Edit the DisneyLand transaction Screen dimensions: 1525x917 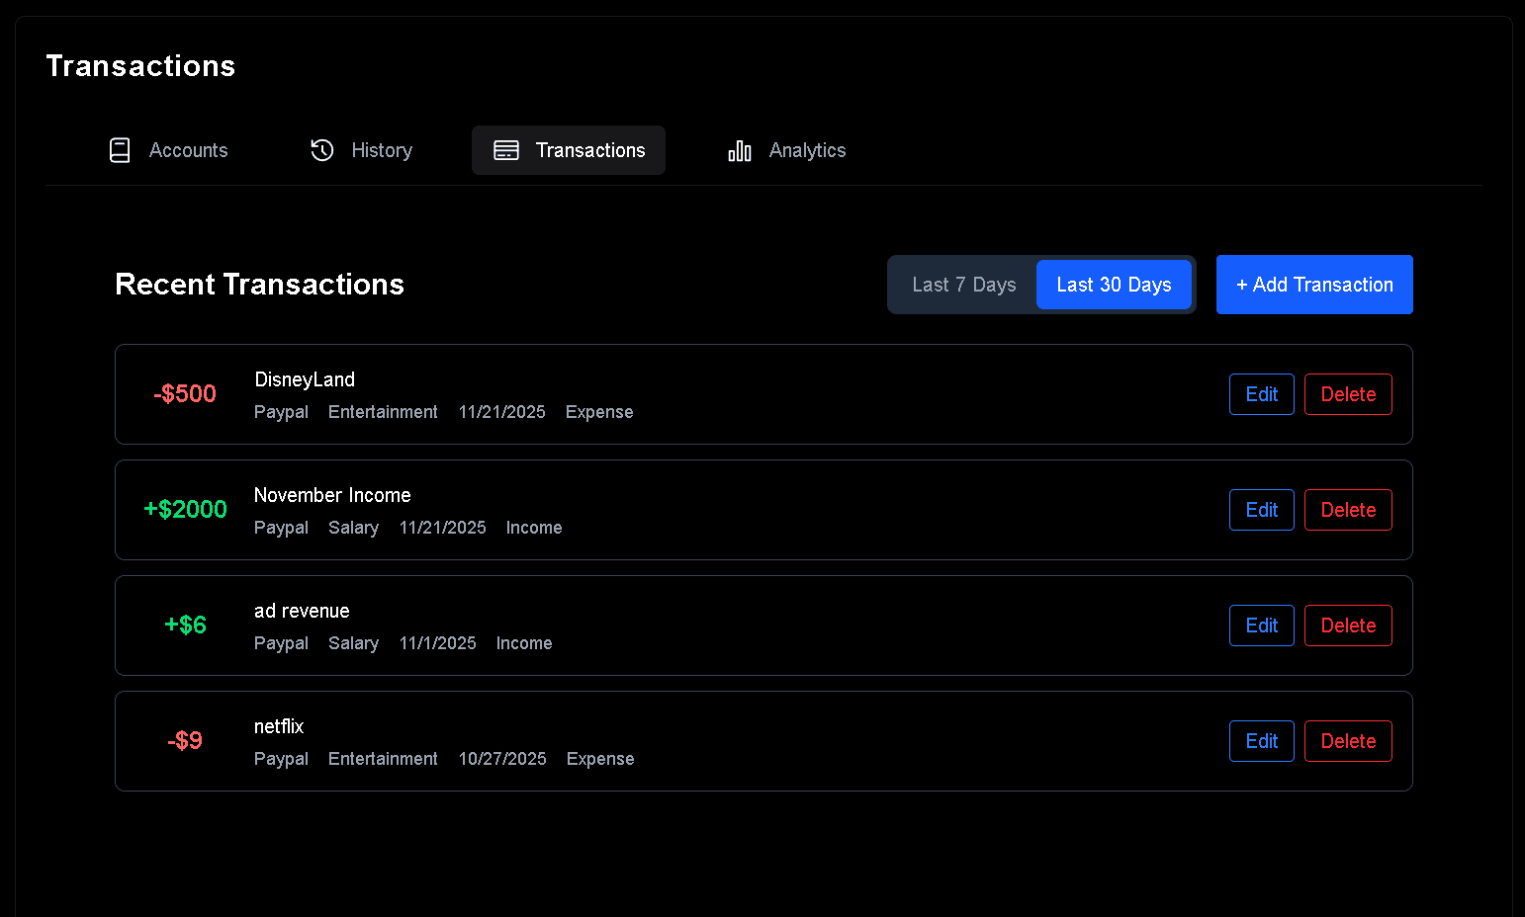point(1261,394)
